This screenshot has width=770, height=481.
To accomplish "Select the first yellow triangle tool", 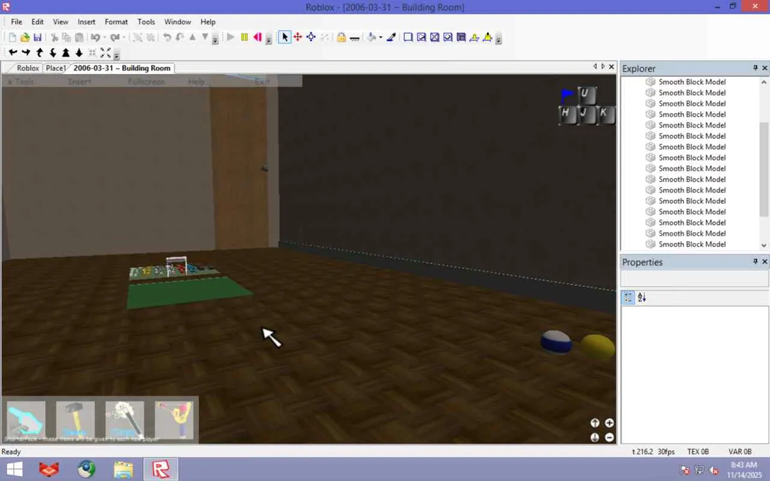I will pyautogui.click(x=474, y=37).
